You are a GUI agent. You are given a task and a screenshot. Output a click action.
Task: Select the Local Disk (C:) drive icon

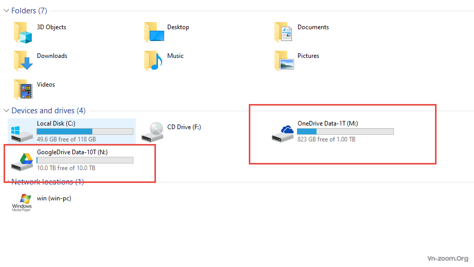[x=21, y=132]
